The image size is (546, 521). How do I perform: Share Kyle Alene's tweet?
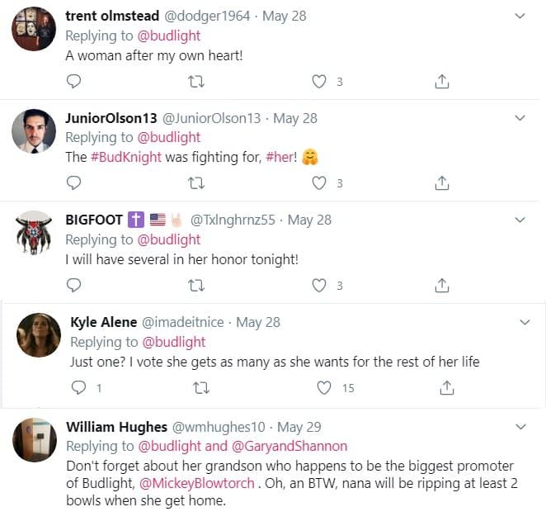pos(447,386)
